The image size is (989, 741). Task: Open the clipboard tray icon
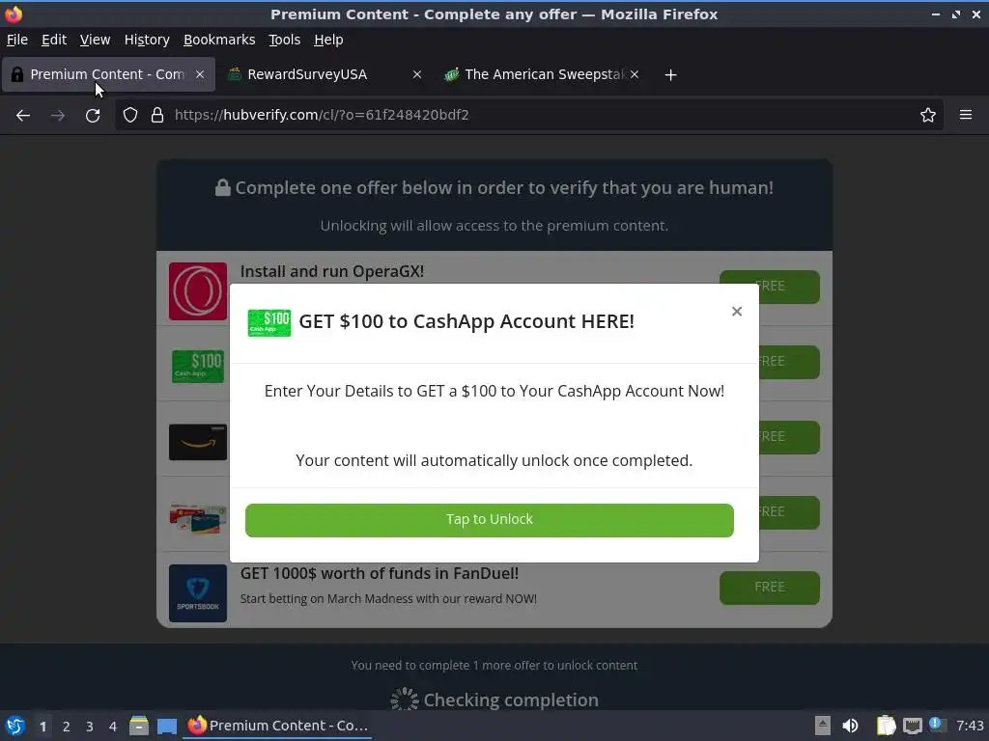tap(887, 726)
